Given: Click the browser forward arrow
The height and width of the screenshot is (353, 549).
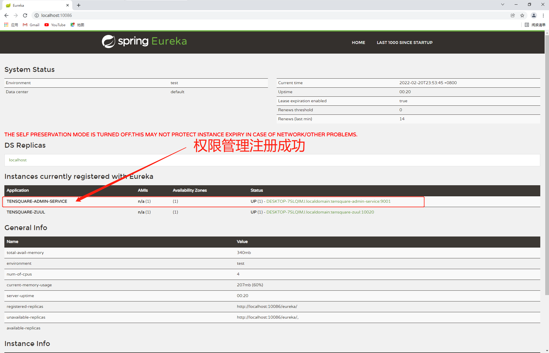Looking at the screenshot, I should click(16, 15).
